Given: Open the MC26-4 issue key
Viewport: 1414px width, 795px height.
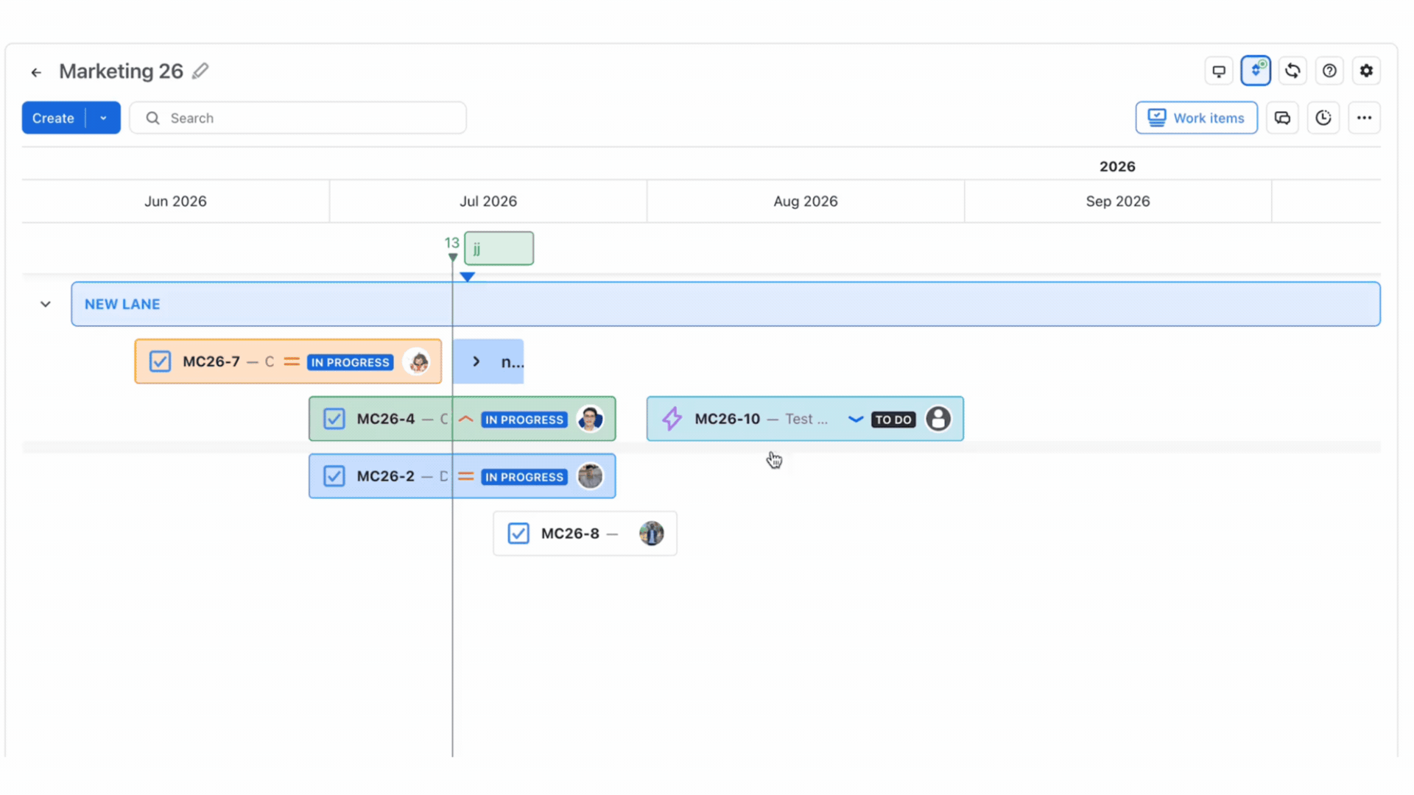Looking at the screenshot, I should click(386, 419).
